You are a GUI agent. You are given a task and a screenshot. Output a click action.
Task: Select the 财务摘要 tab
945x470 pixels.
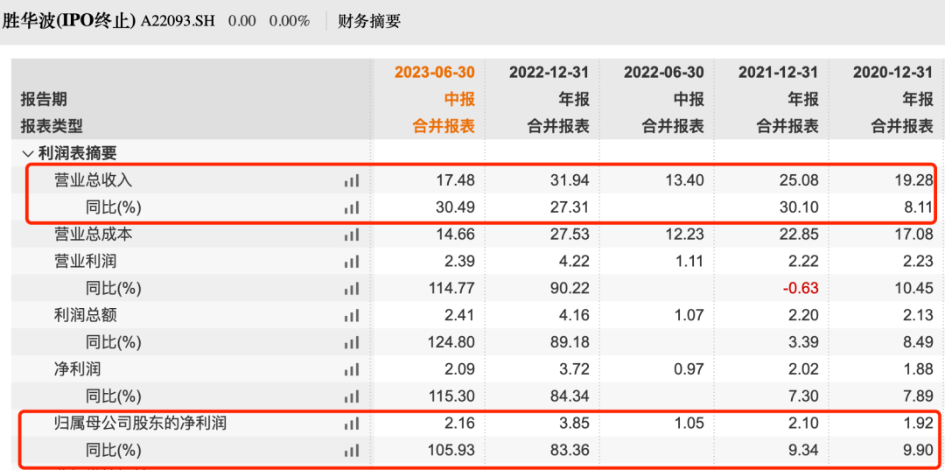pyautogui.click(x=369, y=21)
